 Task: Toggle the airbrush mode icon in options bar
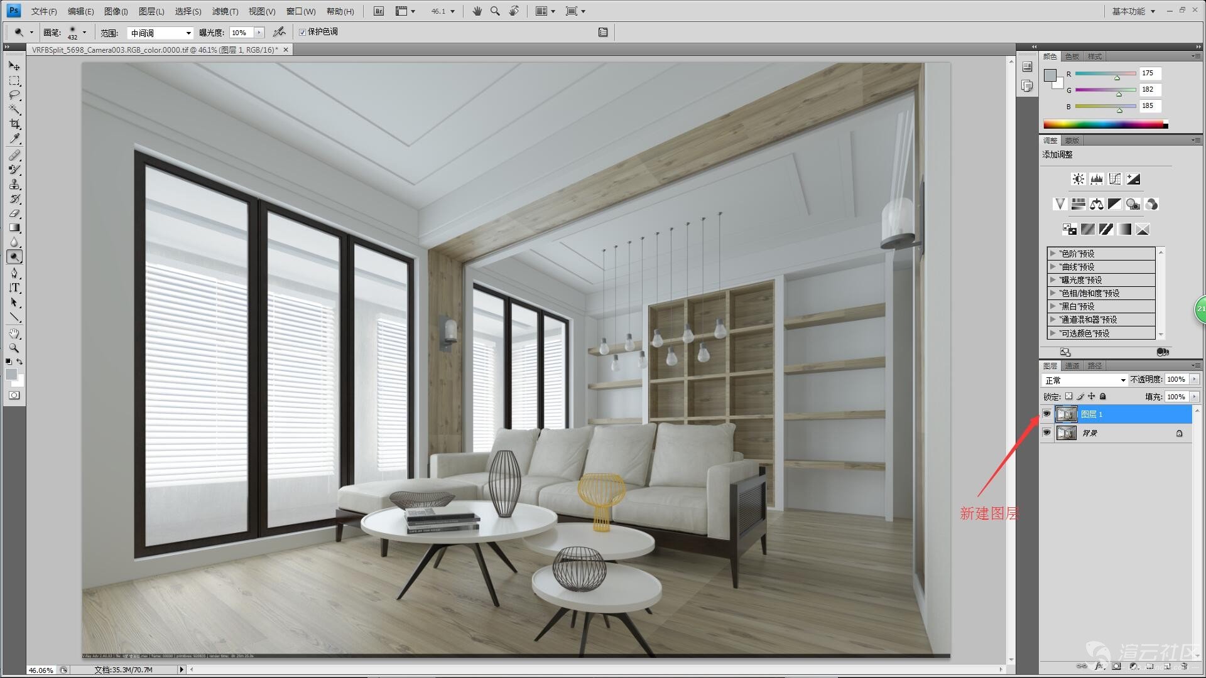pyautogui.click(x=280, y=32)
